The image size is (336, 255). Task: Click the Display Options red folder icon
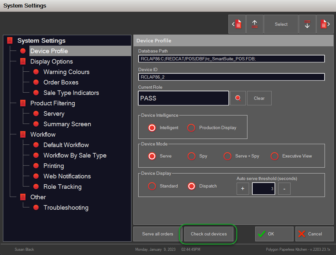(x=23, y=61)
